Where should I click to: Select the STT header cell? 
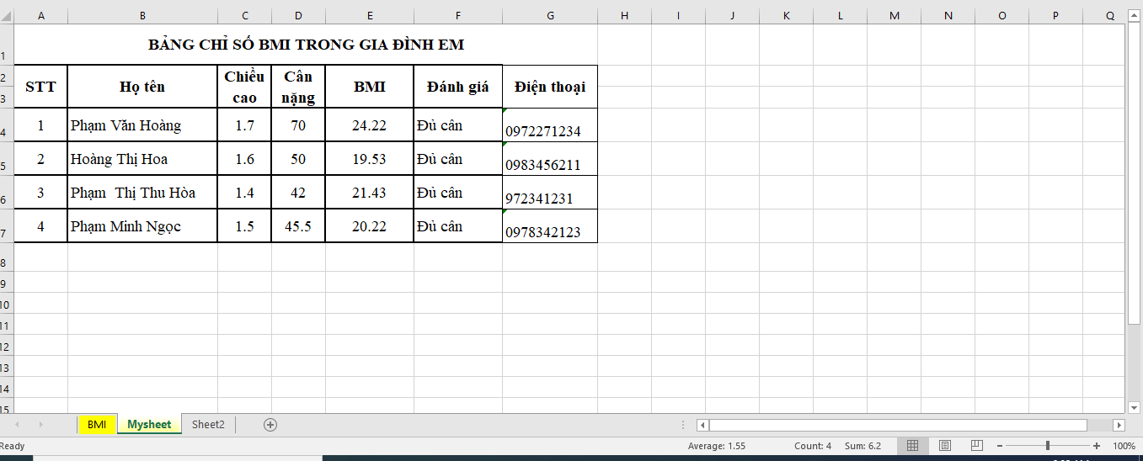click(x=41, y=87)
